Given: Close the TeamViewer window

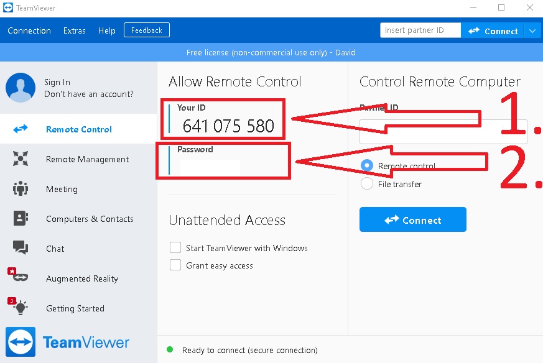Looking at the screenshot, I should (529, 7).
